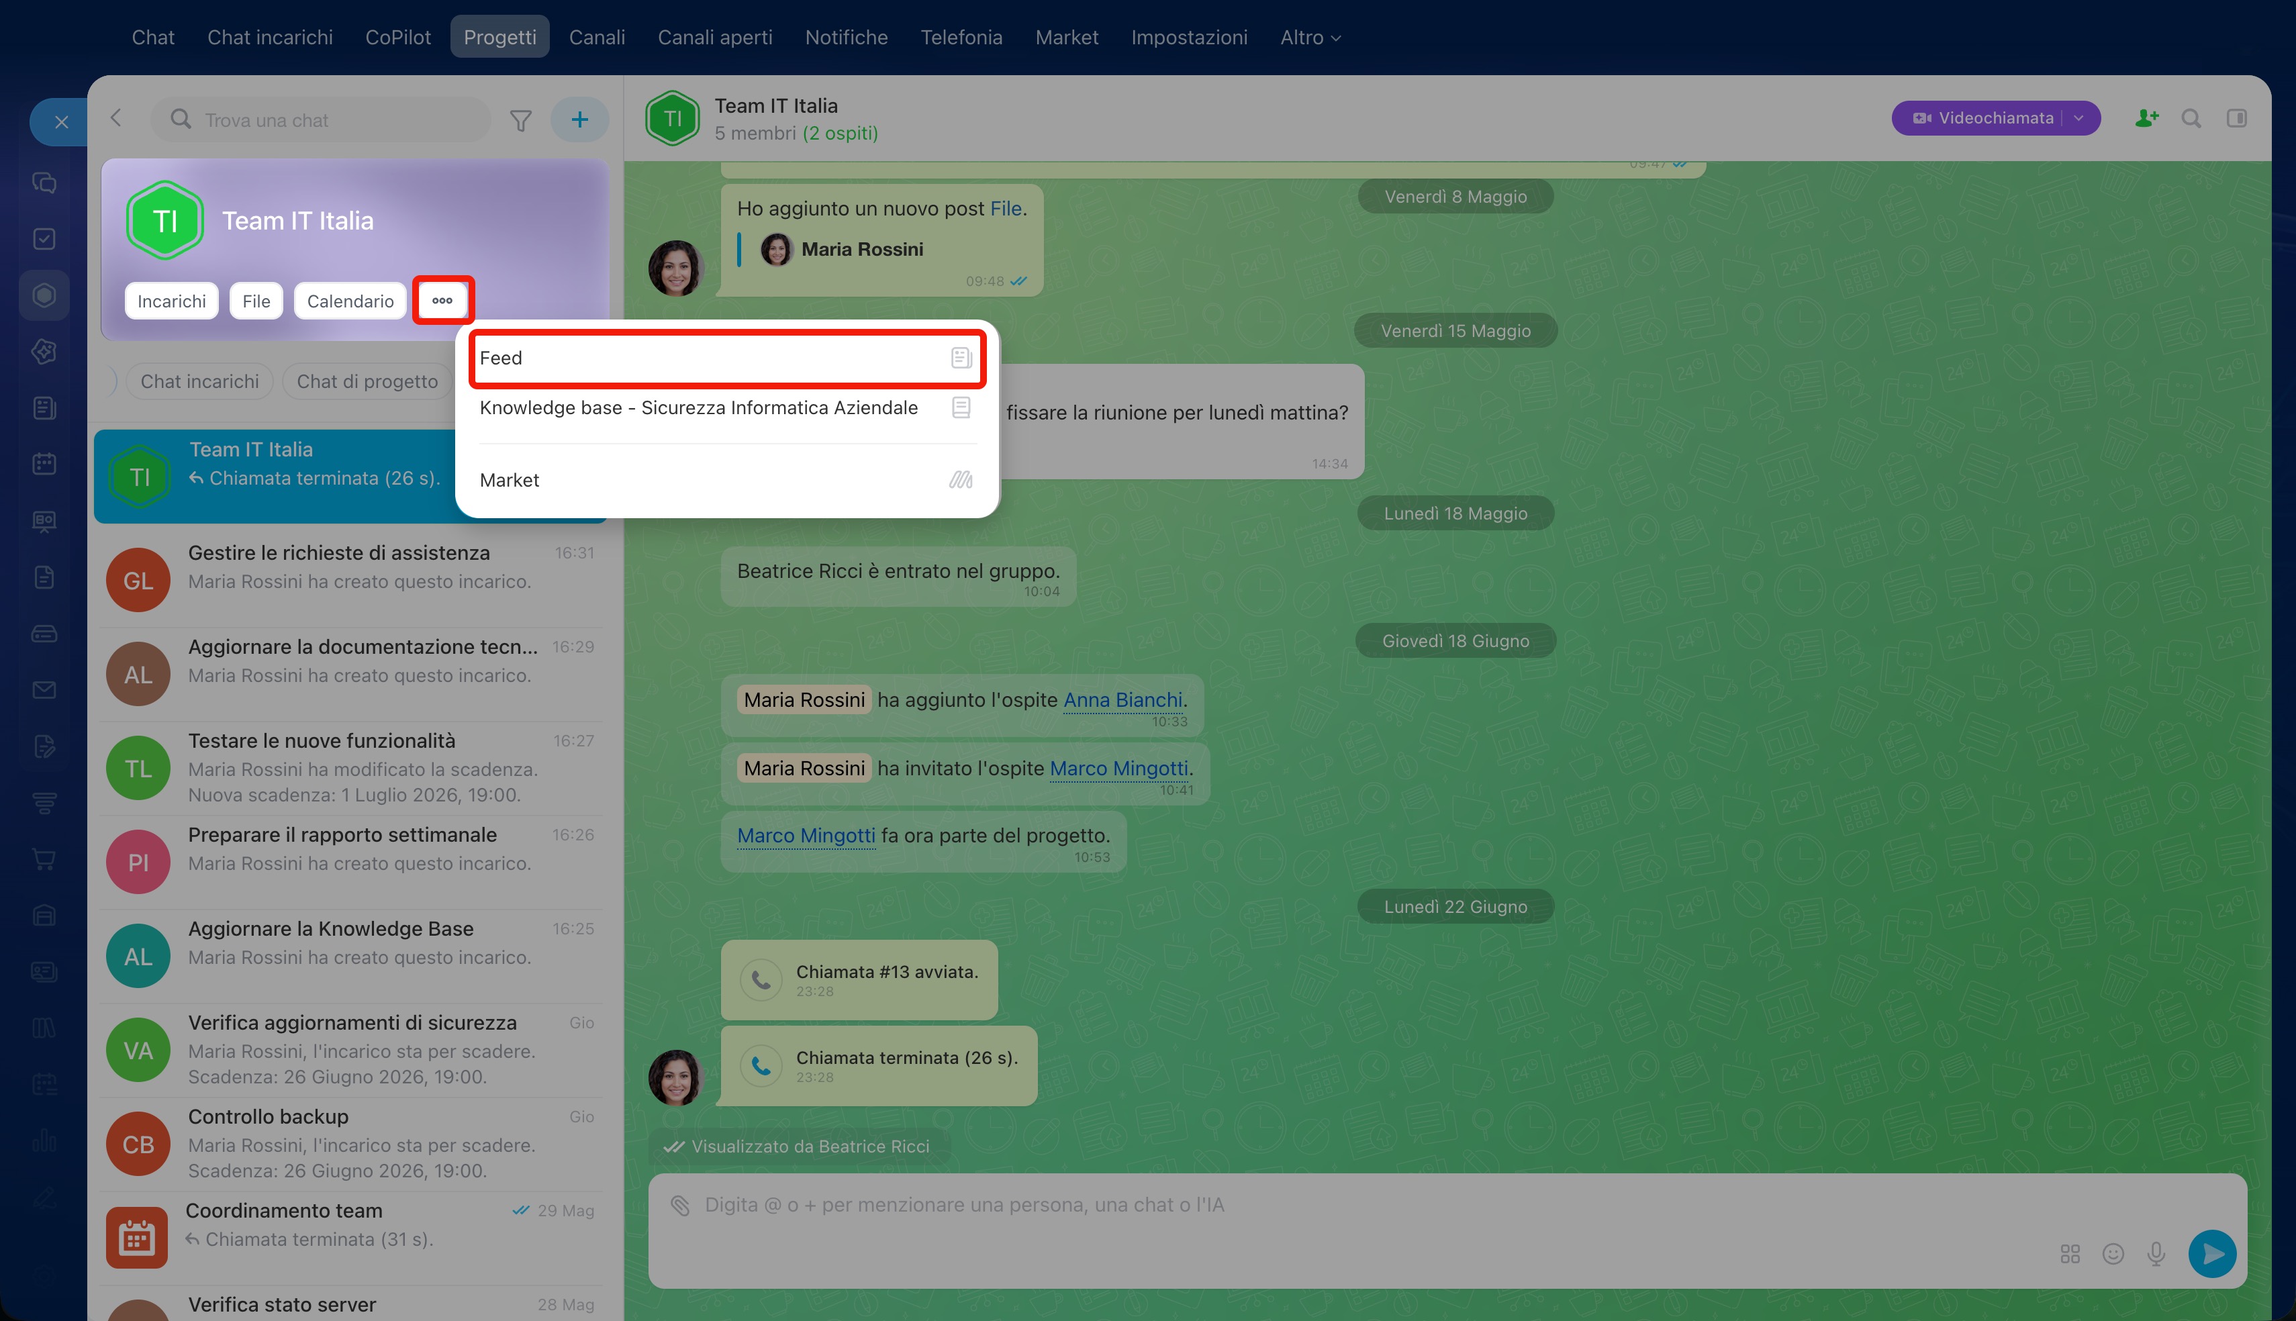Image resolution: width=2296 pixels, height=1321 pixels.
Task: Click Marco Mingotti link in the invite message
Action: coord(1118,769)
